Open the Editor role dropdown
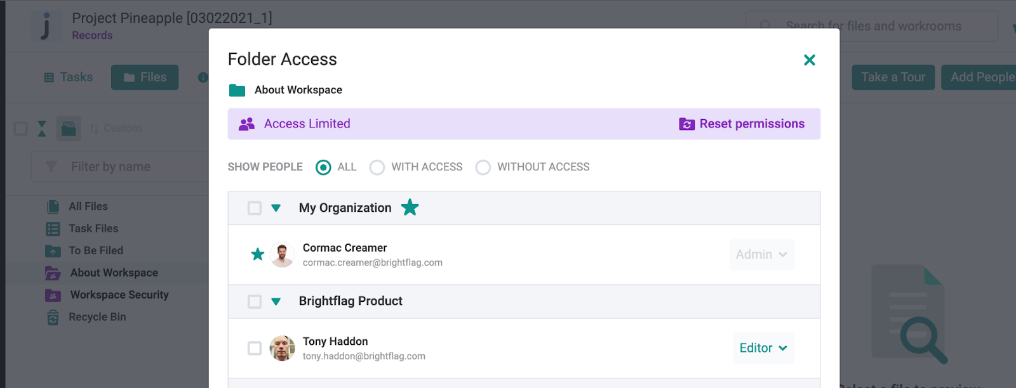 (x=763, y=348)
